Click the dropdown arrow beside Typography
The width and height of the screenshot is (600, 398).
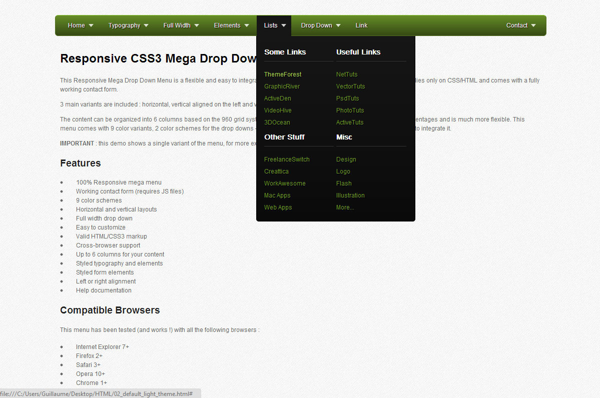point(146,25)
